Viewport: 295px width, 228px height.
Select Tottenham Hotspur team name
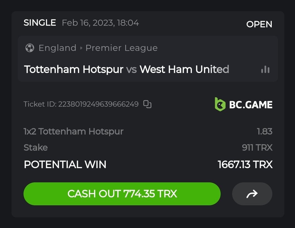(74, 69)
